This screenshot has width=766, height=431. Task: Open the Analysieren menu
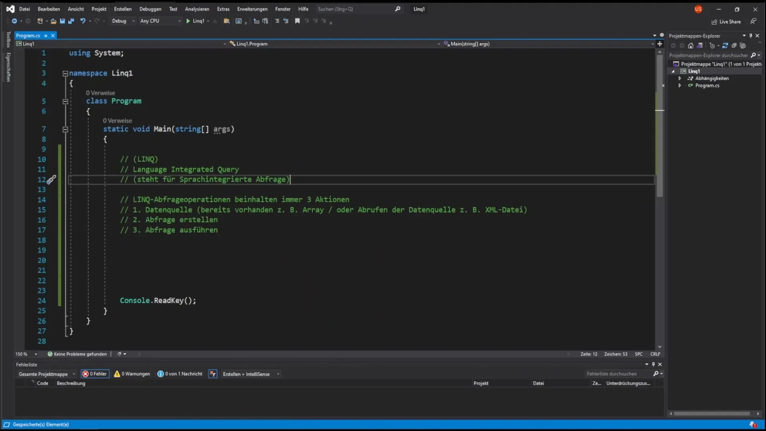click(x=197, y=9)
